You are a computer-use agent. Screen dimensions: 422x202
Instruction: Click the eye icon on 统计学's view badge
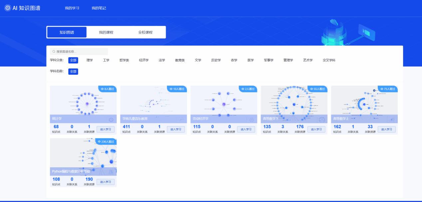click(102, 89)
